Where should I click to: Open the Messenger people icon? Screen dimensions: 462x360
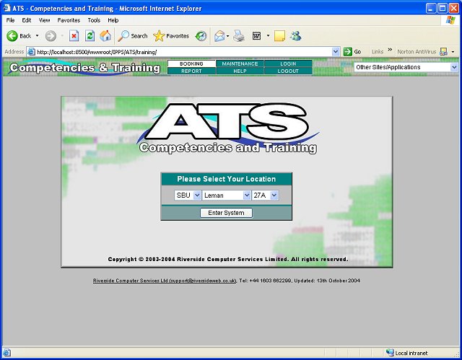coord(295,36)
